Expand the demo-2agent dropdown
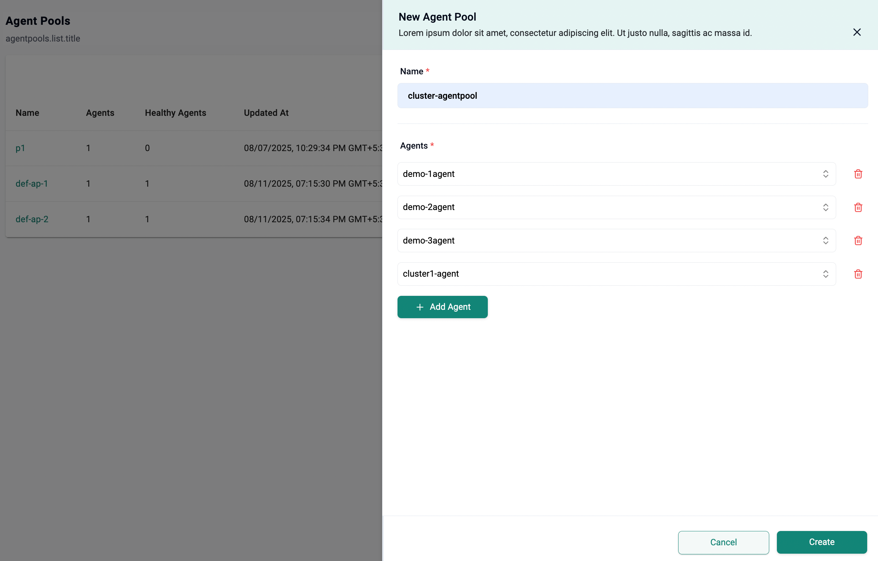878x561 pixels. (x=826, y=207)
